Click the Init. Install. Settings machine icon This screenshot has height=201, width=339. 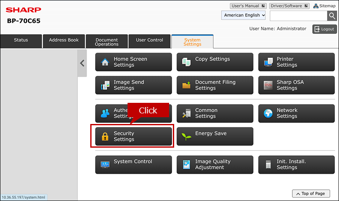[268, 165]
